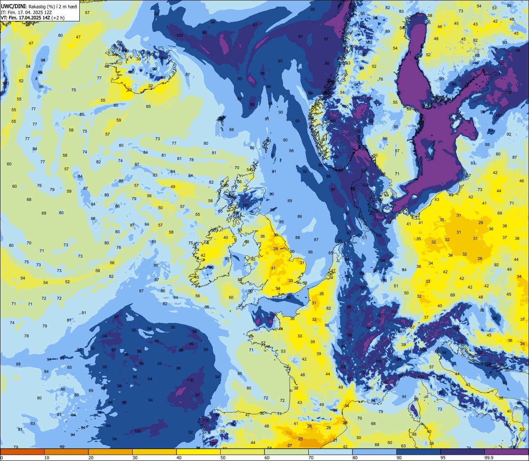Click the "24" humidity value on the map

pos(522,344)
